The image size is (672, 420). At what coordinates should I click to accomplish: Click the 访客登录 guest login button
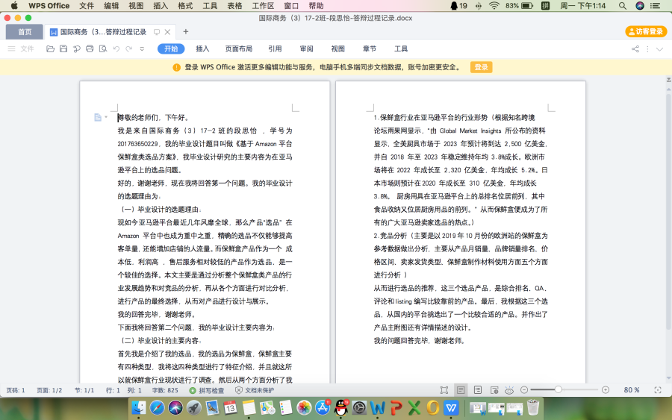point(646,31)
